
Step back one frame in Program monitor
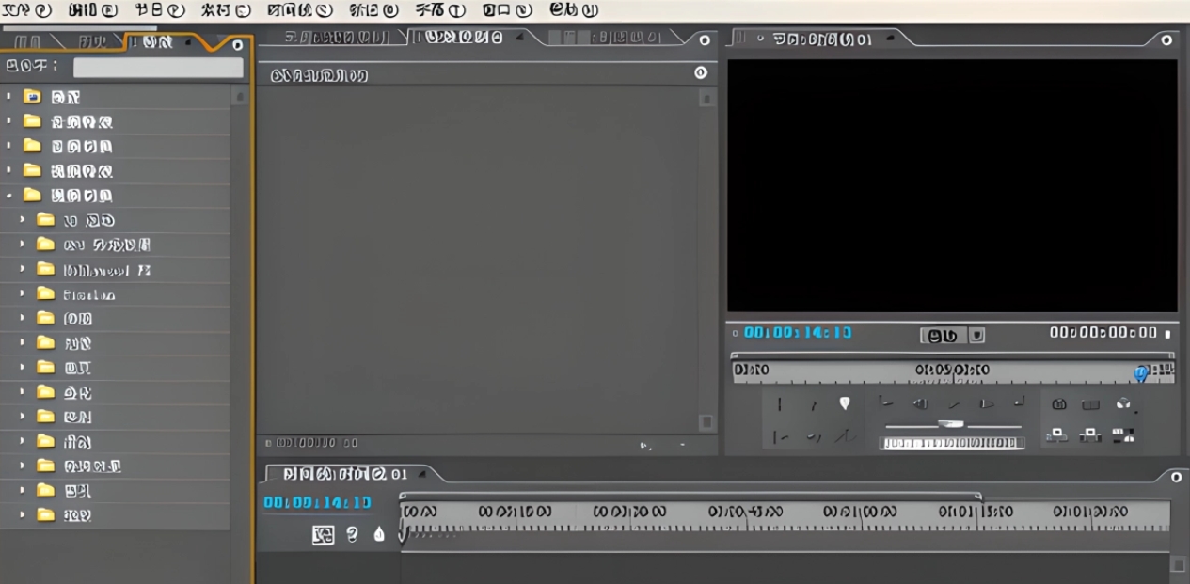tap(921, 403)
